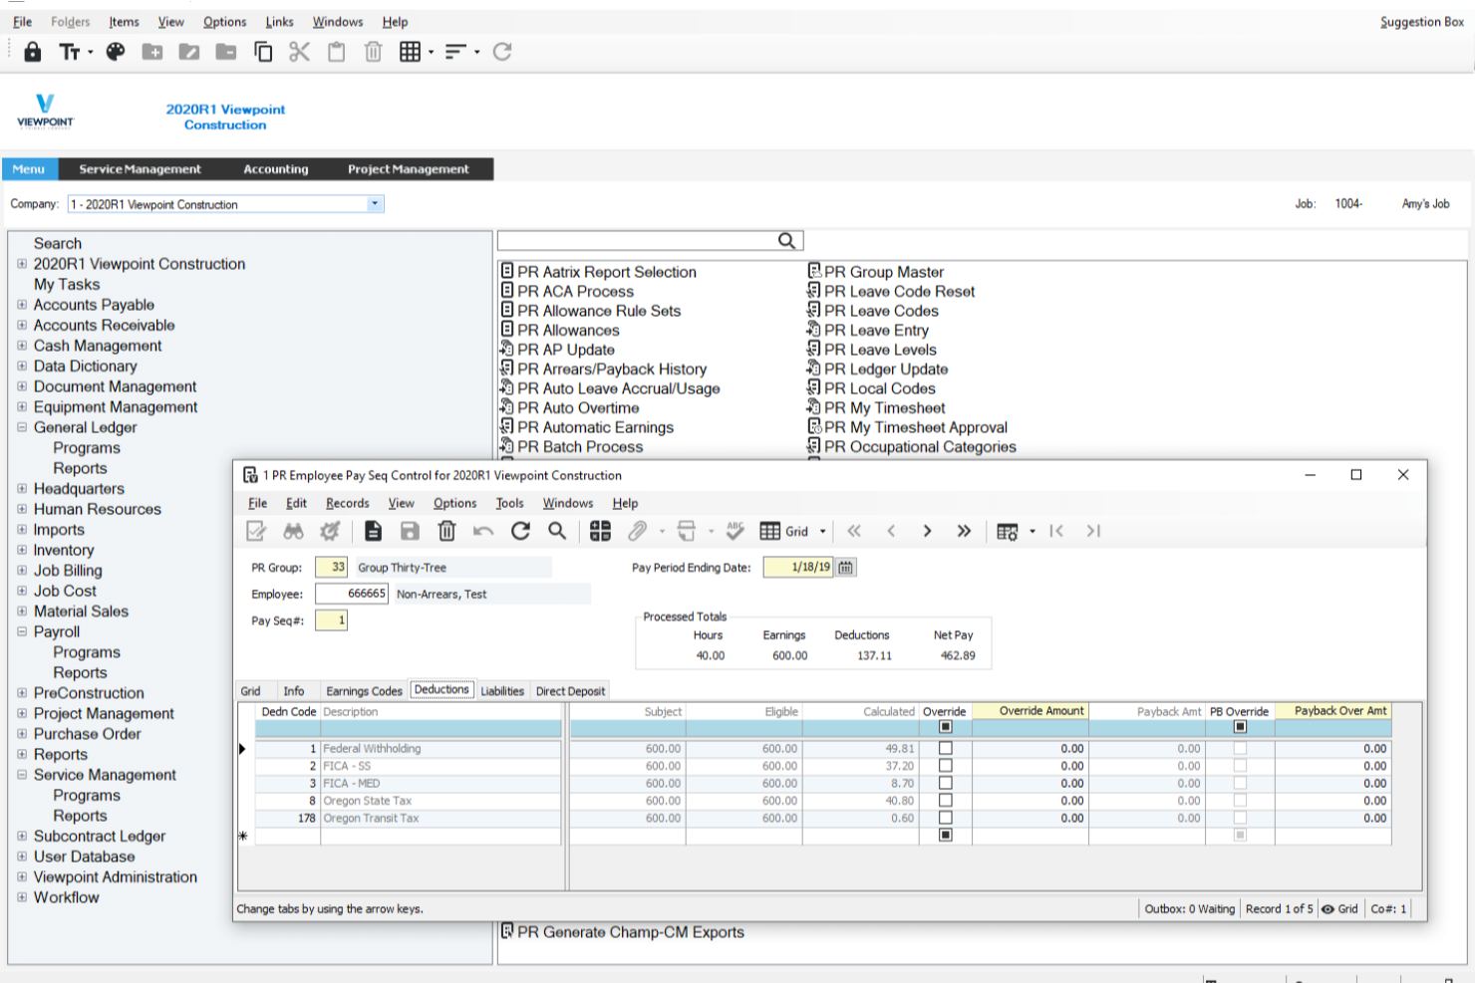Click the delete trash icon in Pay Seq Control
The image size is (1475, 983).
point(446,531)
